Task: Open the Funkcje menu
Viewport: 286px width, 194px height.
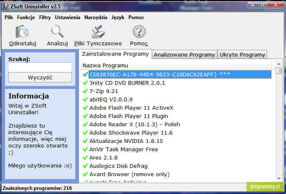Action: coord(26,17)
